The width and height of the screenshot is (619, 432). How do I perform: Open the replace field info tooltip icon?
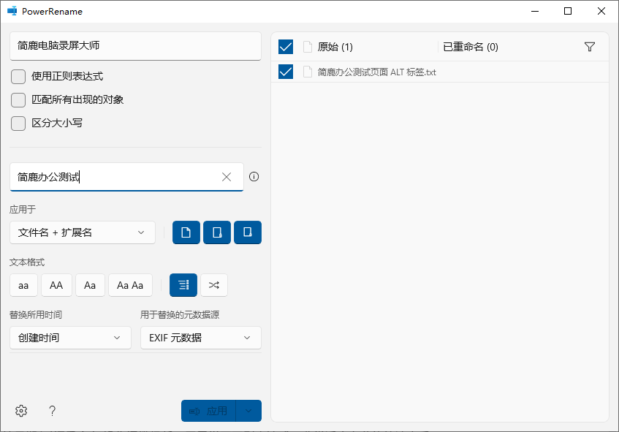(253, 176)
